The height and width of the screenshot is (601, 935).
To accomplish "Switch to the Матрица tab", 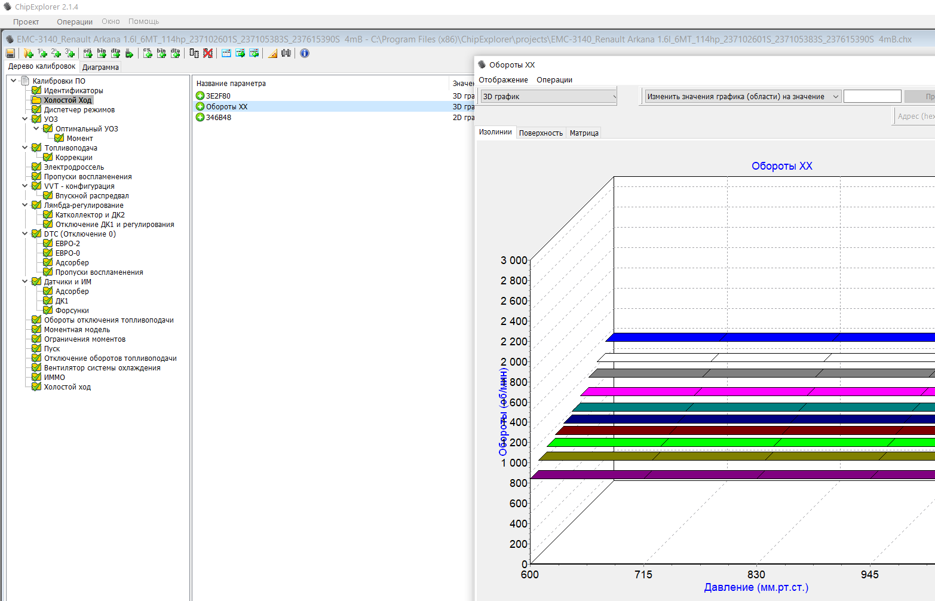I will click(x=584, y=133).
